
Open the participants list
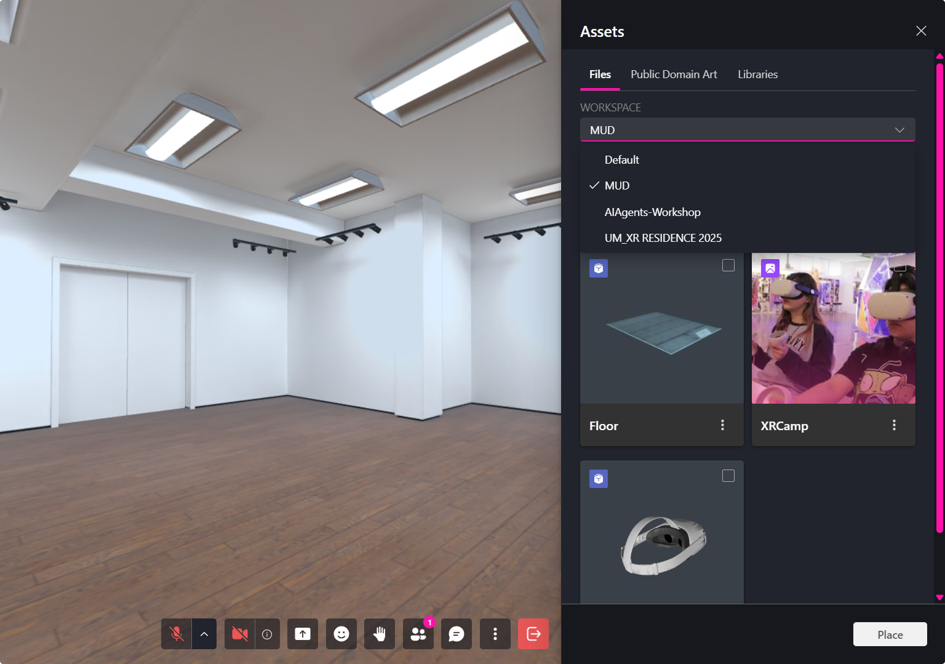[418, 634]
